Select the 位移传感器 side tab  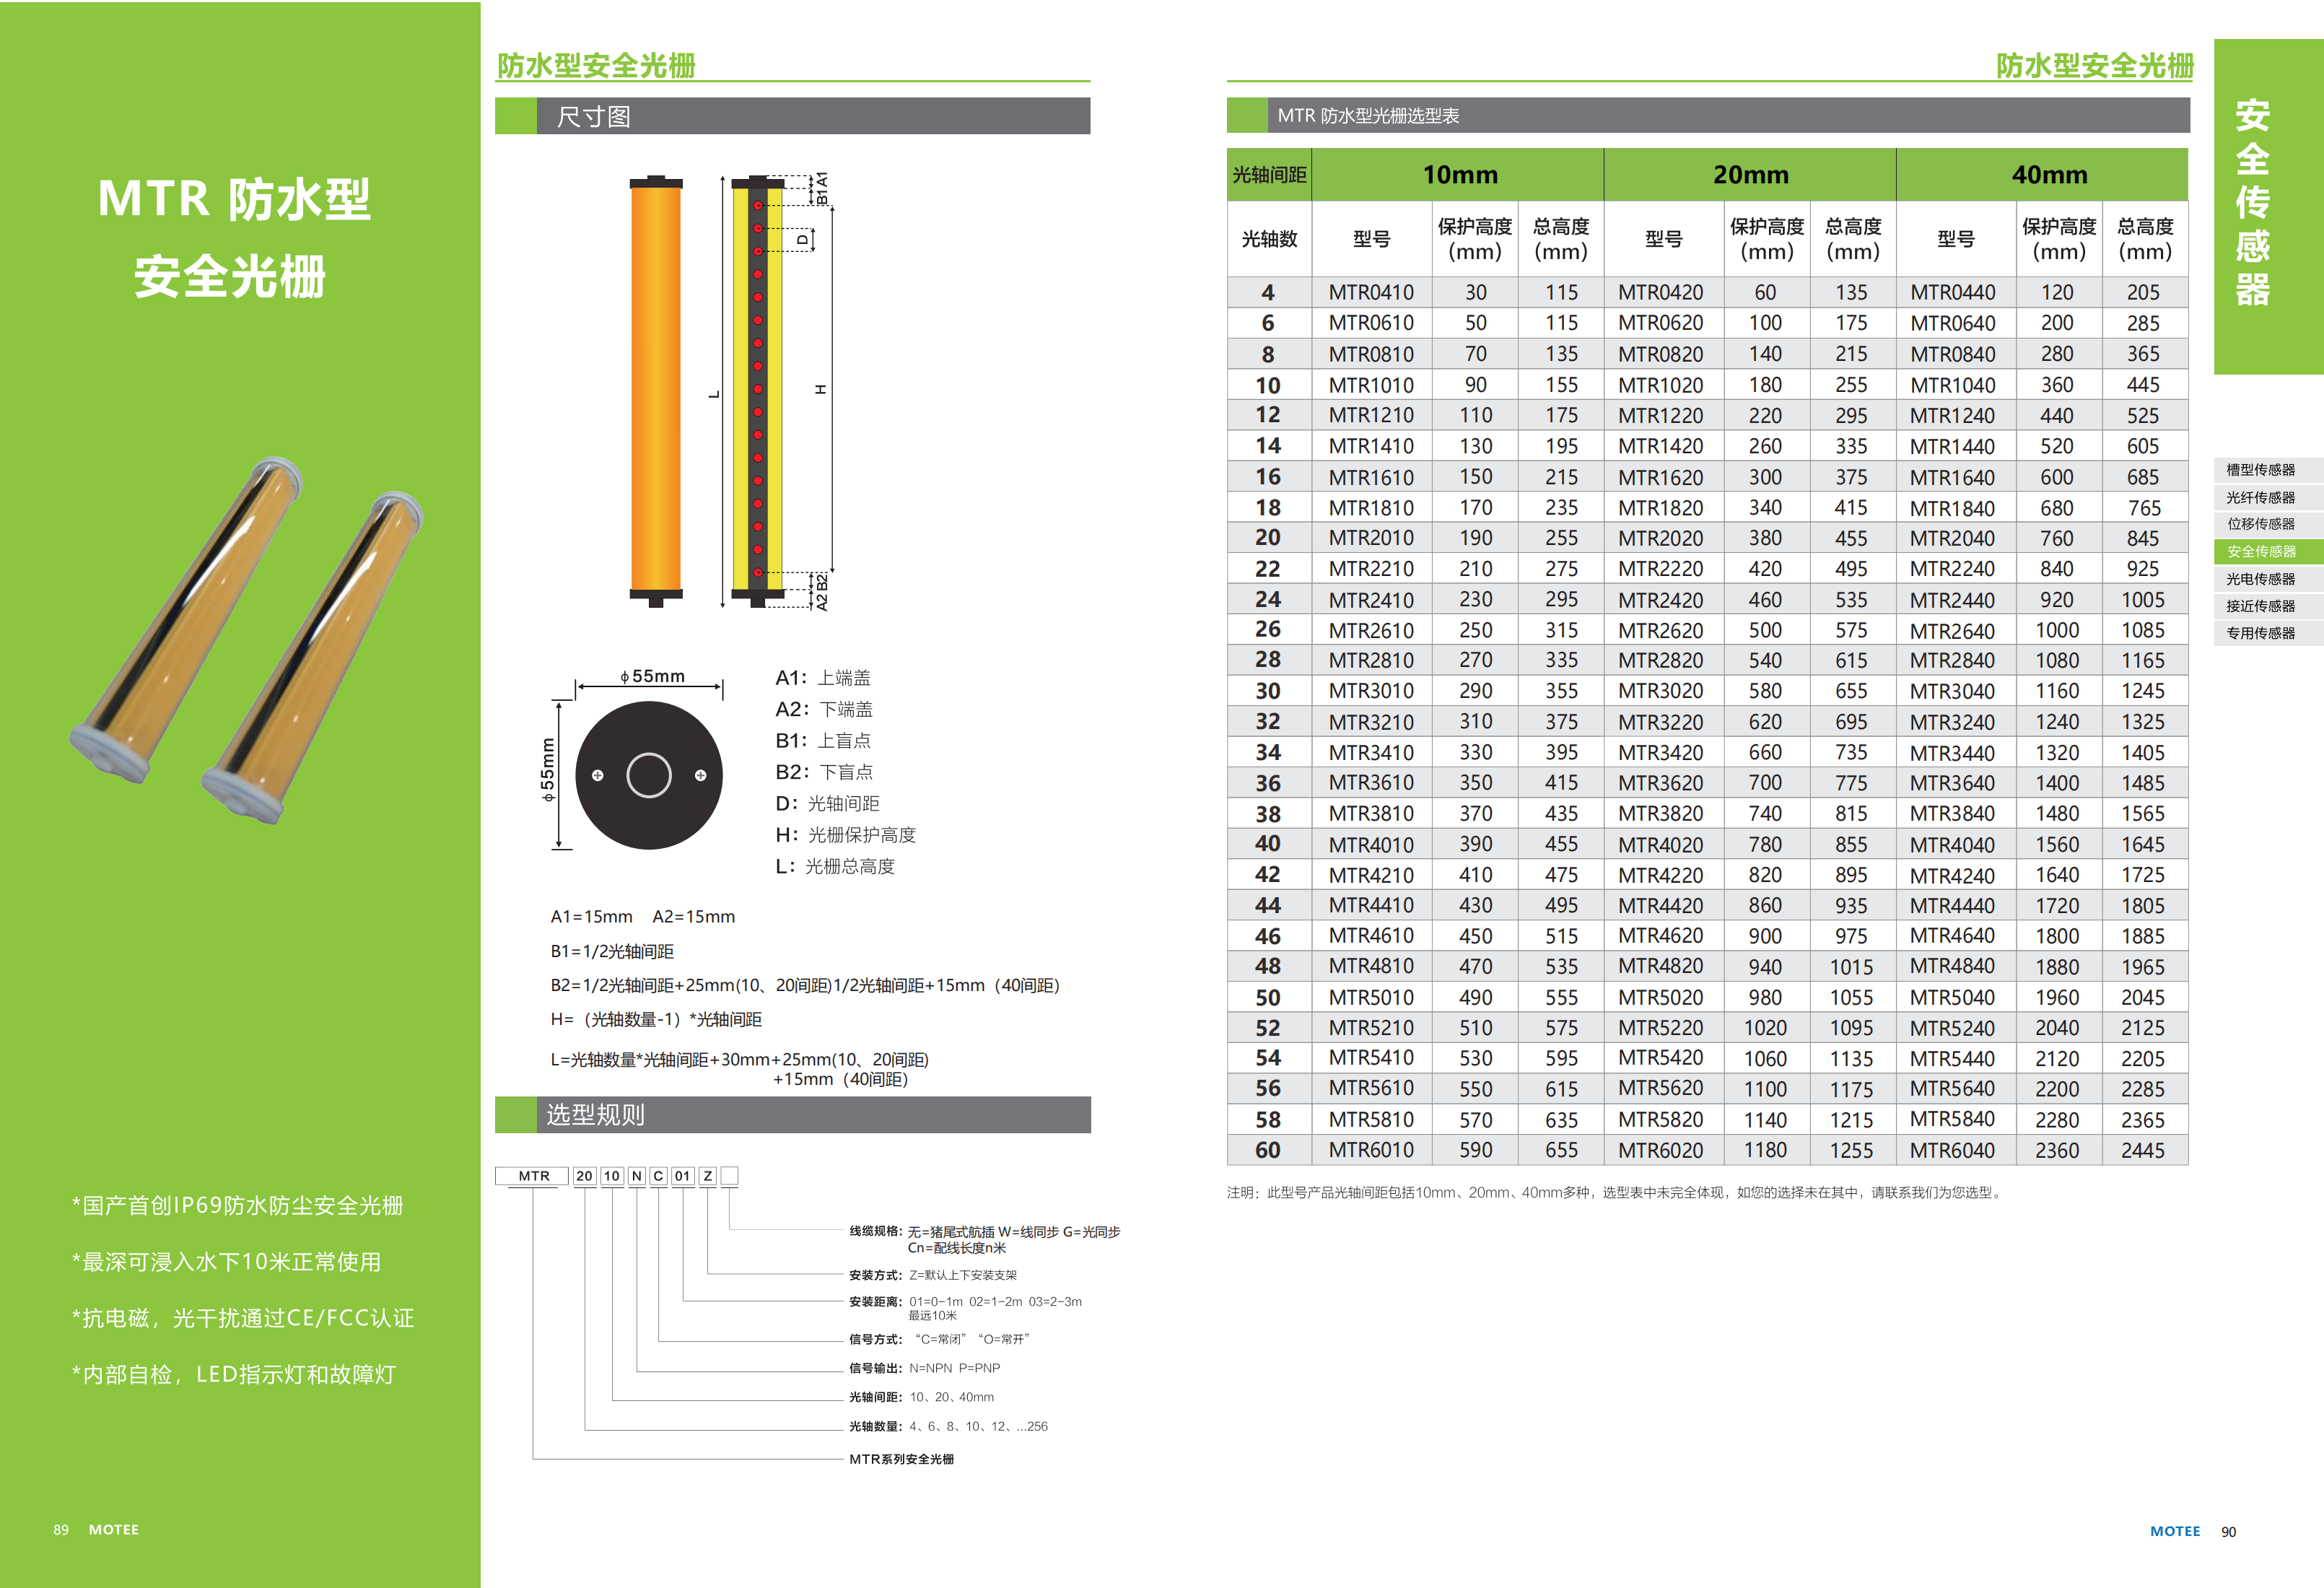coord(2267,524)
